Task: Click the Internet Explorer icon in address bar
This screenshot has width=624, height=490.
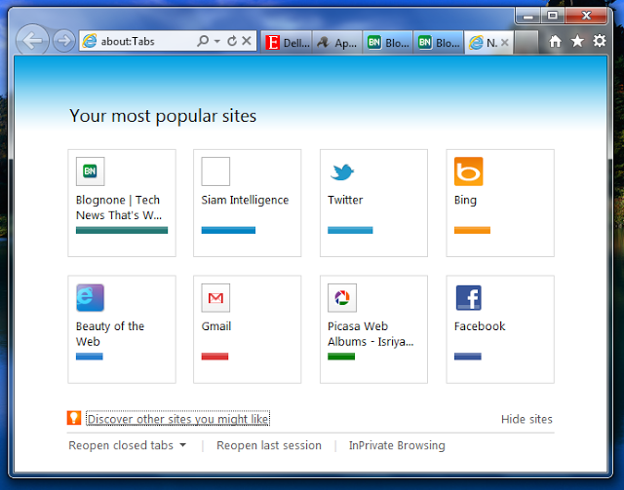Action: point(89,41)
